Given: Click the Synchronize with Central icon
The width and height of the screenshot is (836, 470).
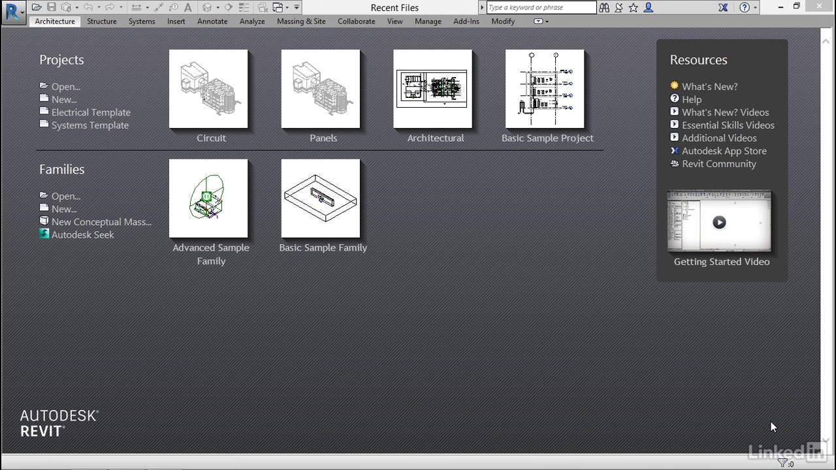Looking at the screenshot, I should 66,7.
